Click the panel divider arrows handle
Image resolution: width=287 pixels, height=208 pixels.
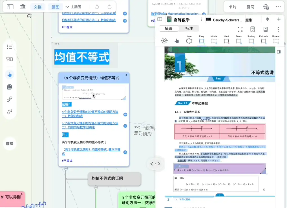click(155, 164)
